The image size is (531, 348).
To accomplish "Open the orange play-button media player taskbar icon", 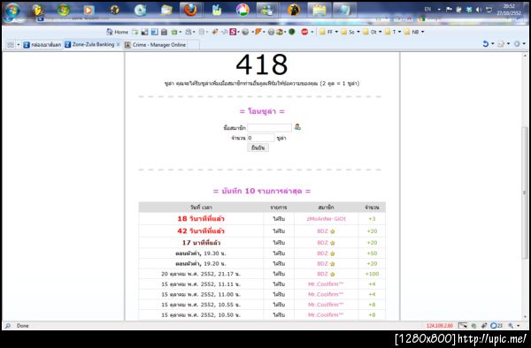I will pyautogui.click(x=88, y=10).
